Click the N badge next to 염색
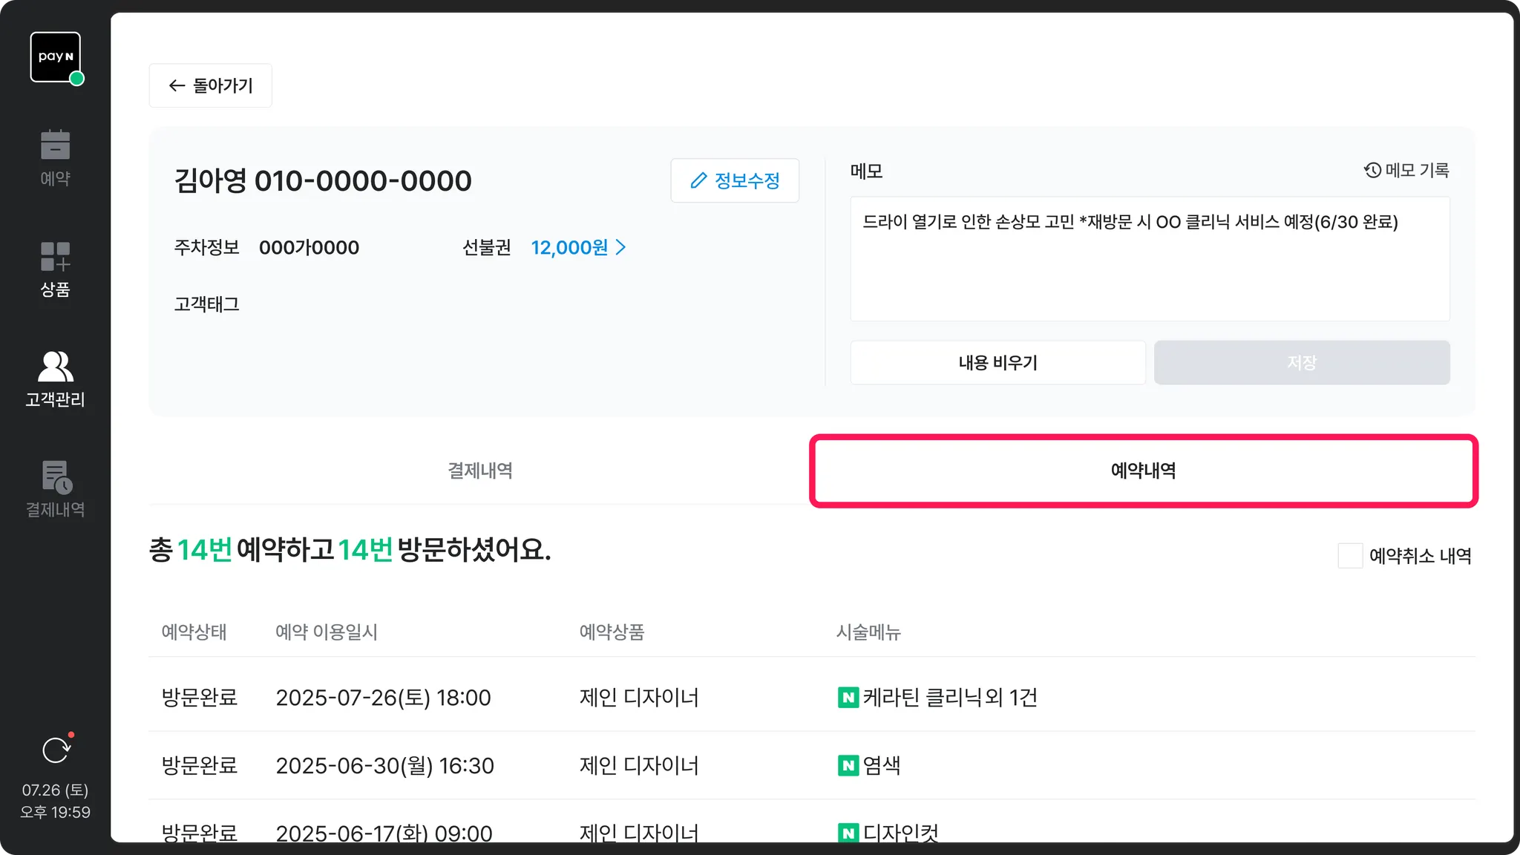Image resolution: width=1520 pixels, height=855 pixels. click(x=848, y=765)
